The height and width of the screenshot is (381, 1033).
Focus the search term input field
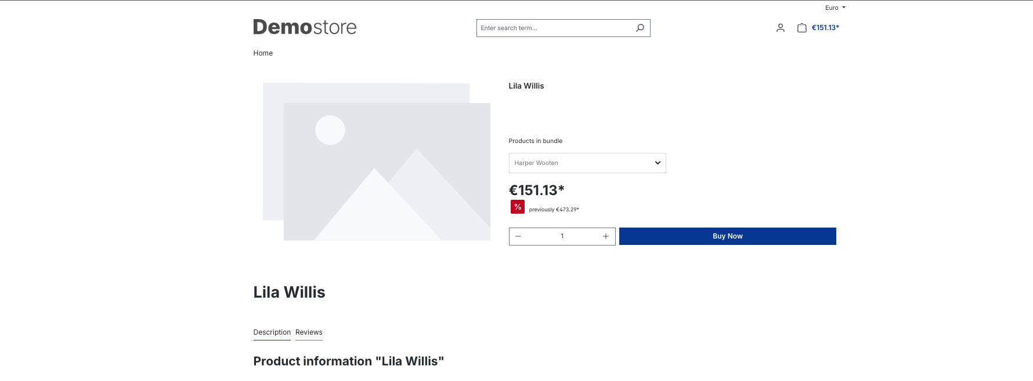(x=554, y=28)
